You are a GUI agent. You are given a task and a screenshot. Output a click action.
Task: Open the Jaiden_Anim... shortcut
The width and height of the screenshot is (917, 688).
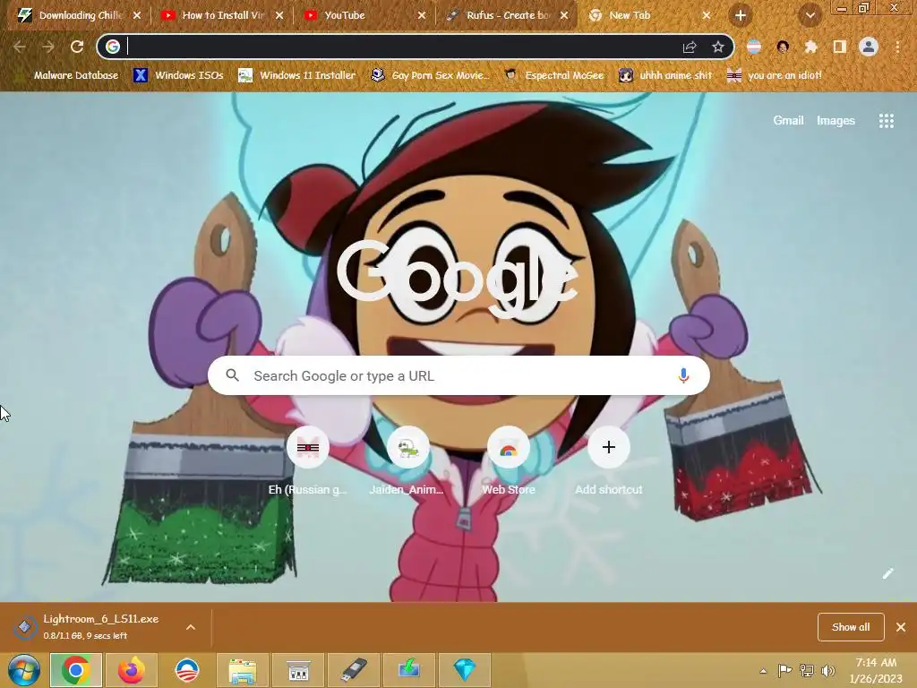(x=407, y=462)
